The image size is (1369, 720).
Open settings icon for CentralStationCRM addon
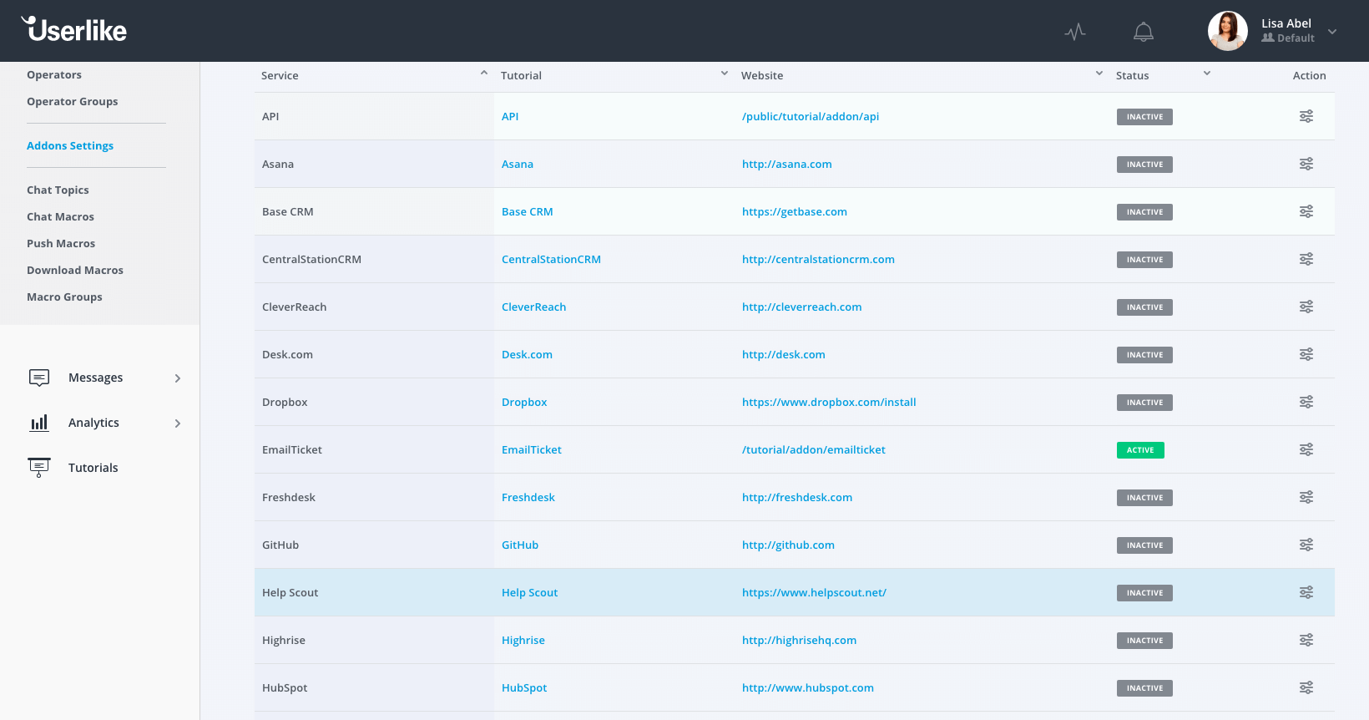coord(1306,259)
